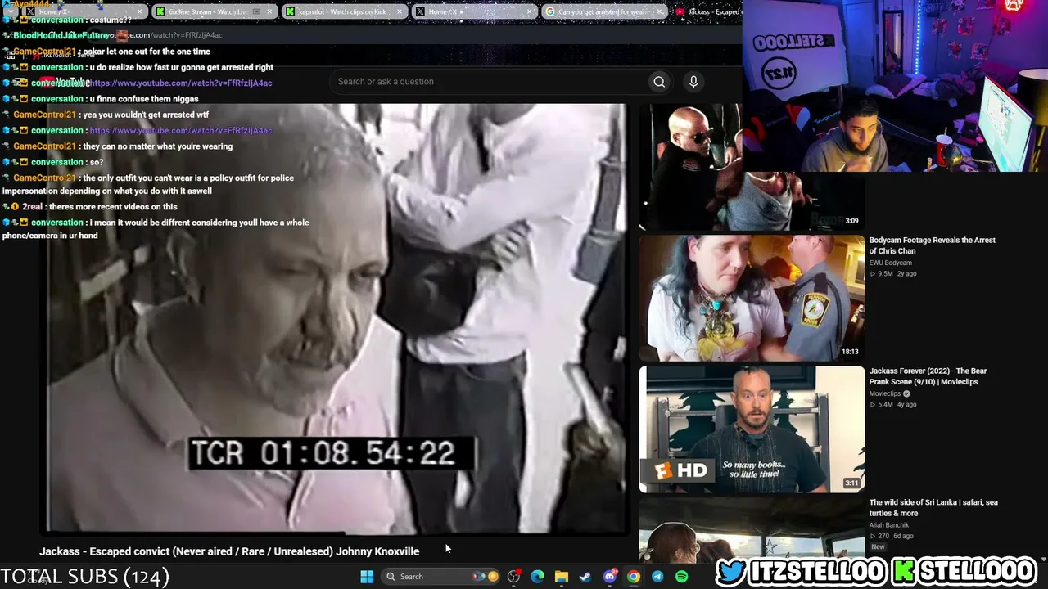
Task: Visit the EWU Bodycam channel
Action: (x=890, y=263)
